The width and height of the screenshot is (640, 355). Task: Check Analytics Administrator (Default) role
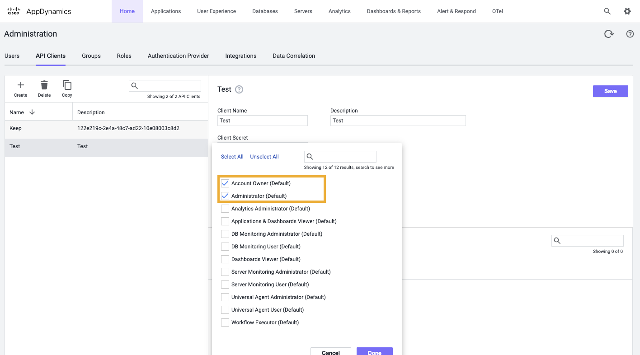coord(225,209)
